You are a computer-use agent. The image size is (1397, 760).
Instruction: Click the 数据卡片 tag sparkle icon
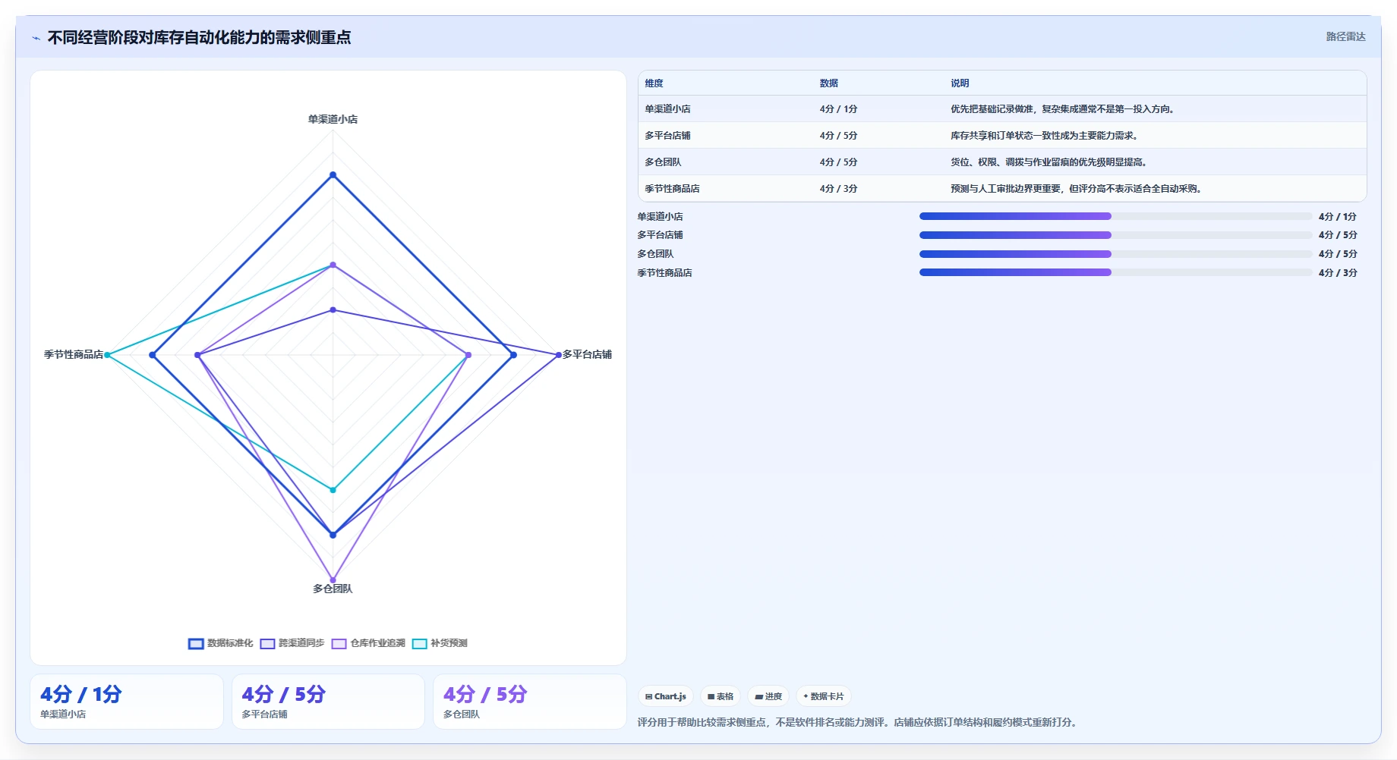806,696
